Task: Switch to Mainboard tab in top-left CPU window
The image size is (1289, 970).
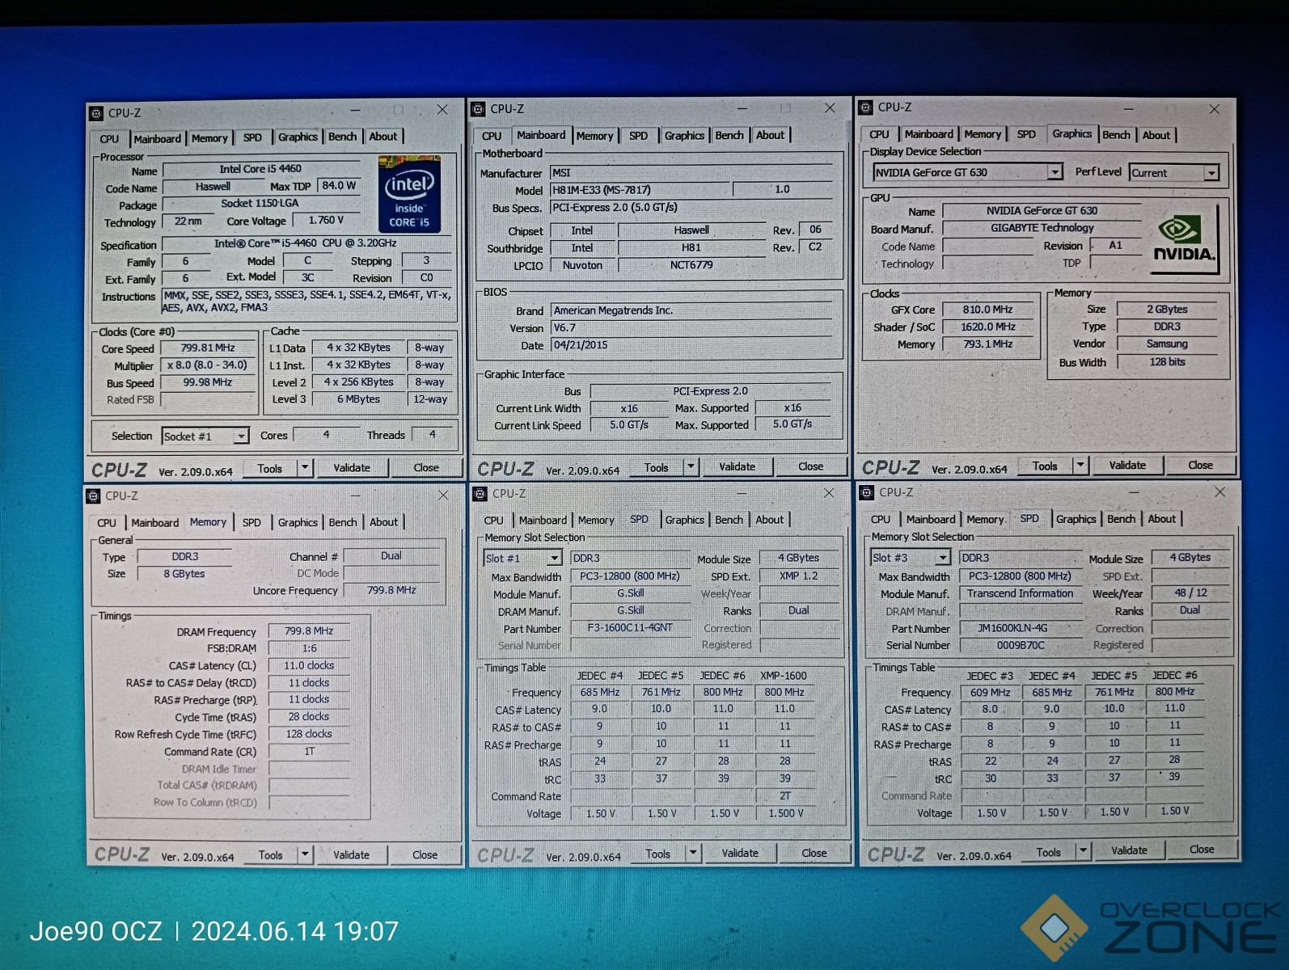Action: pyautogui.click(x=158, y=139)
